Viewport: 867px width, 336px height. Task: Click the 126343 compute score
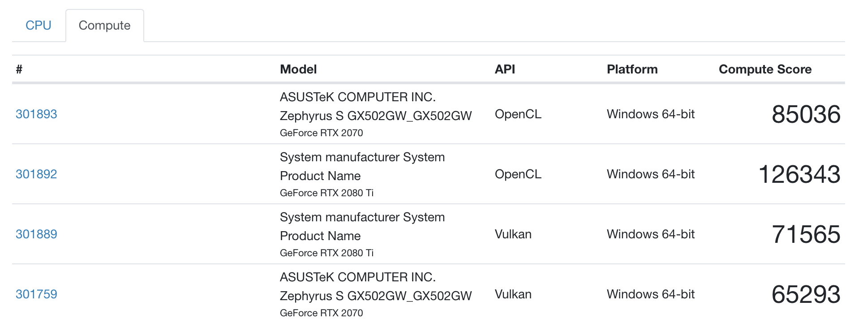[x=799, y=175]
